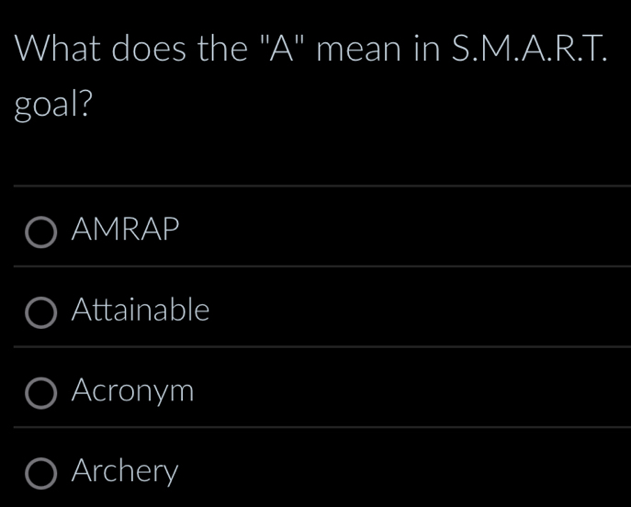
Task: Click the "Acronym" answer label
Action: (132, 391)
